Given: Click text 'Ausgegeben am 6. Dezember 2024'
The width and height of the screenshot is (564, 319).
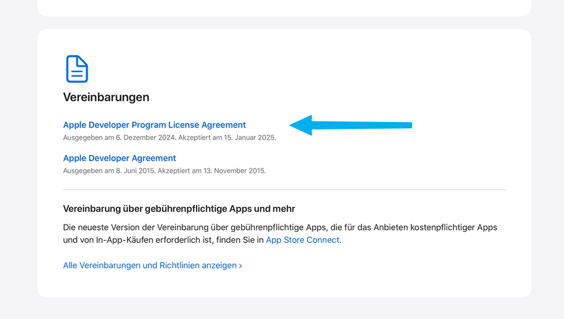Looking at the screenshot, I should [x=119, y=138].
